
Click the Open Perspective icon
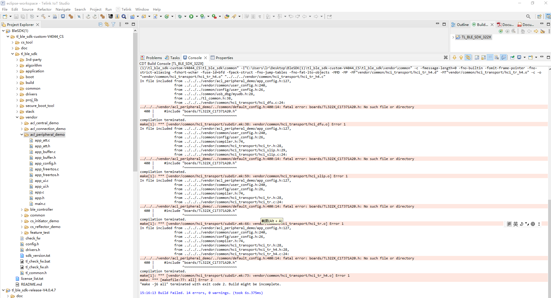[x=539, y=16]
